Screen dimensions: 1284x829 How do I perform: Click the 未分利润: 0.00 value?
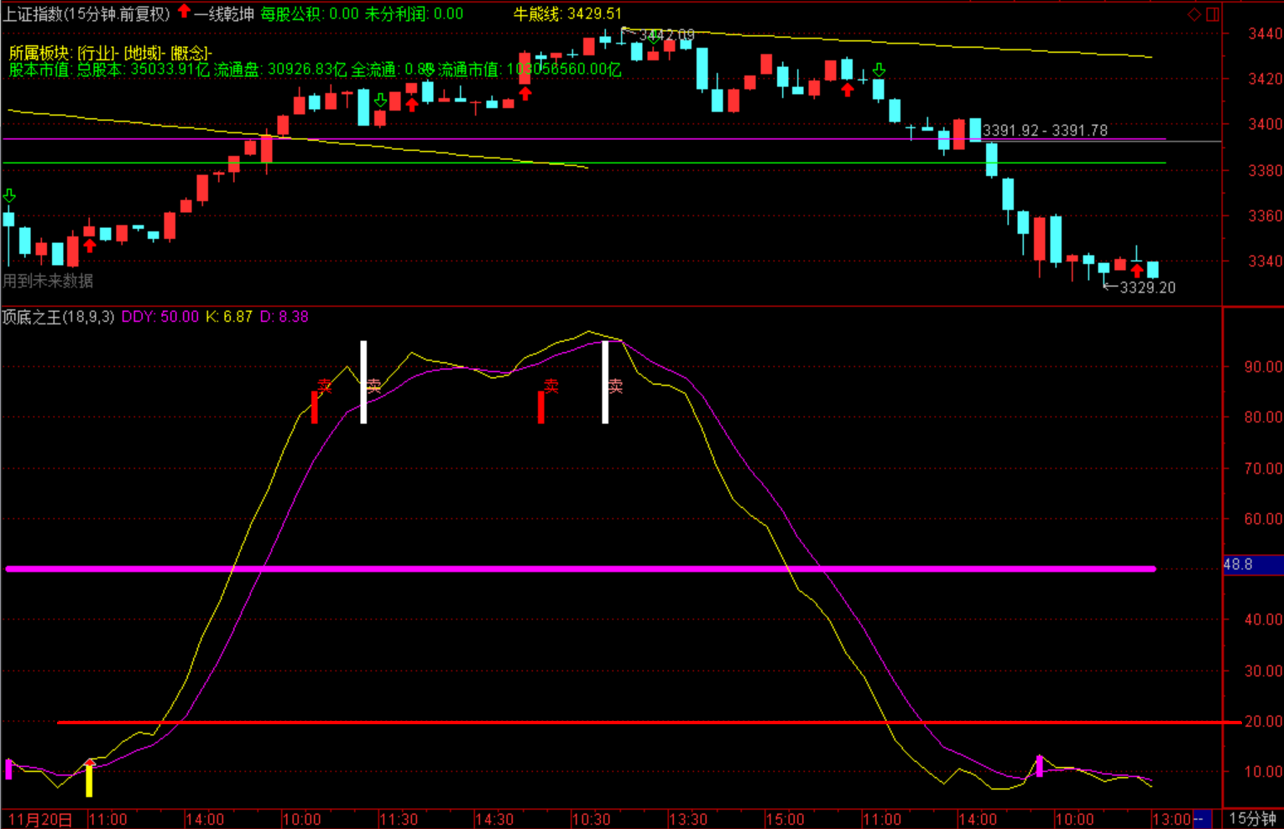click(x=414, y=13)
